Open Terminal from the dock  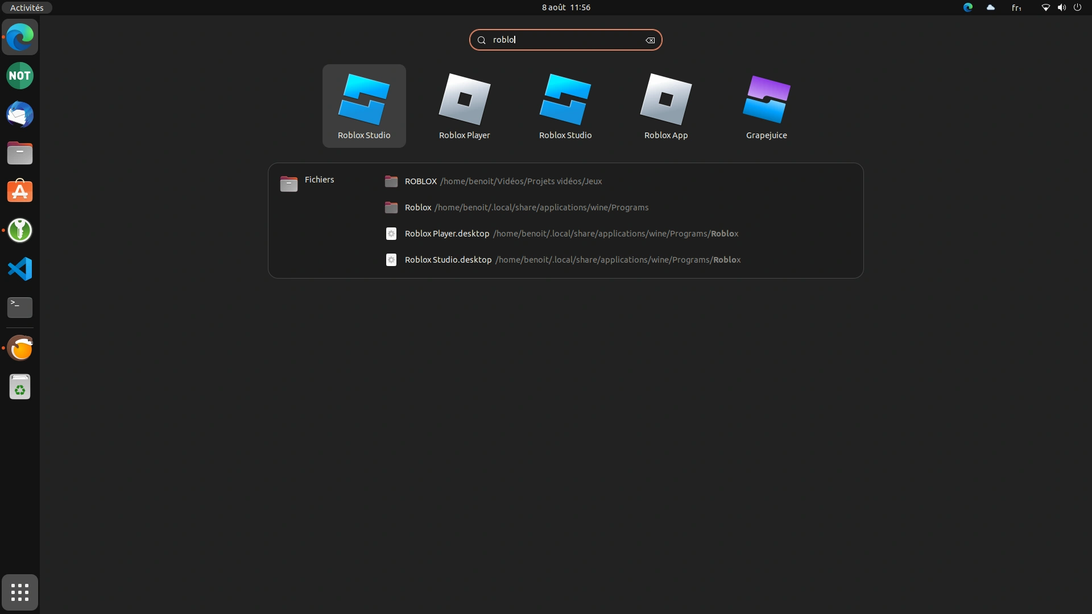[20, 308]
